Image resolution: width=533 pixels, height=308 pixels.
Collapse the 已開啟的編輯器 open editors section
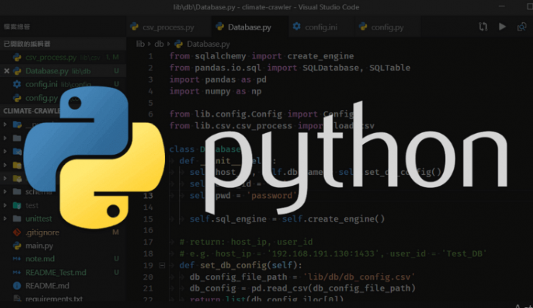tap(63, 44)
